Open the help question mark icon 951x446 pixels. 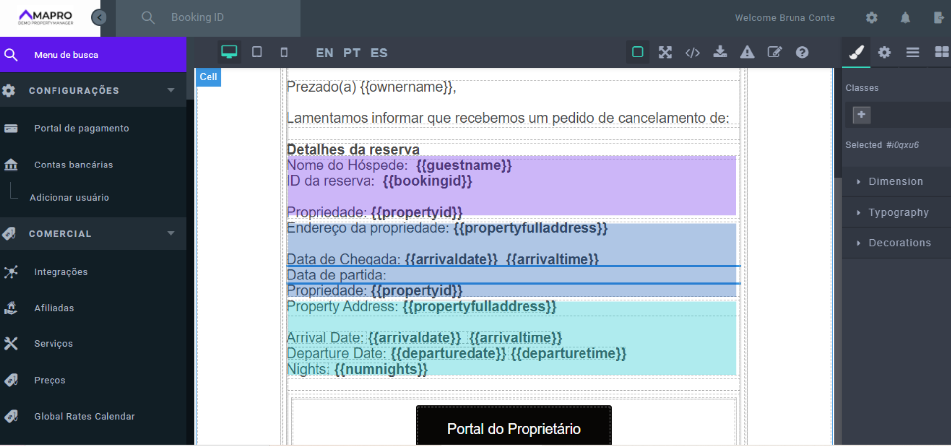tap(802, 52)
